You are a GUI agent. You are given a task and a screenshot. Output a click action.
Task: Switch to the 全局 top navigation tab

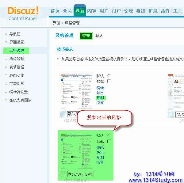click(67, 11)
